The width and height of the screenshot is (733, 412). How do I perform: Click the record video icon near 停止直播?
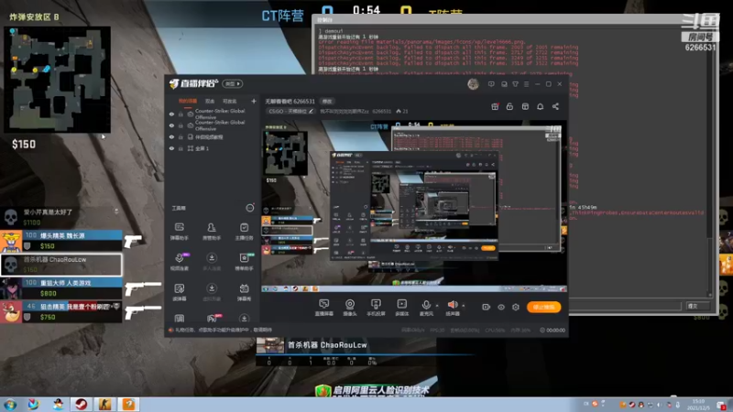click(487, 307)
